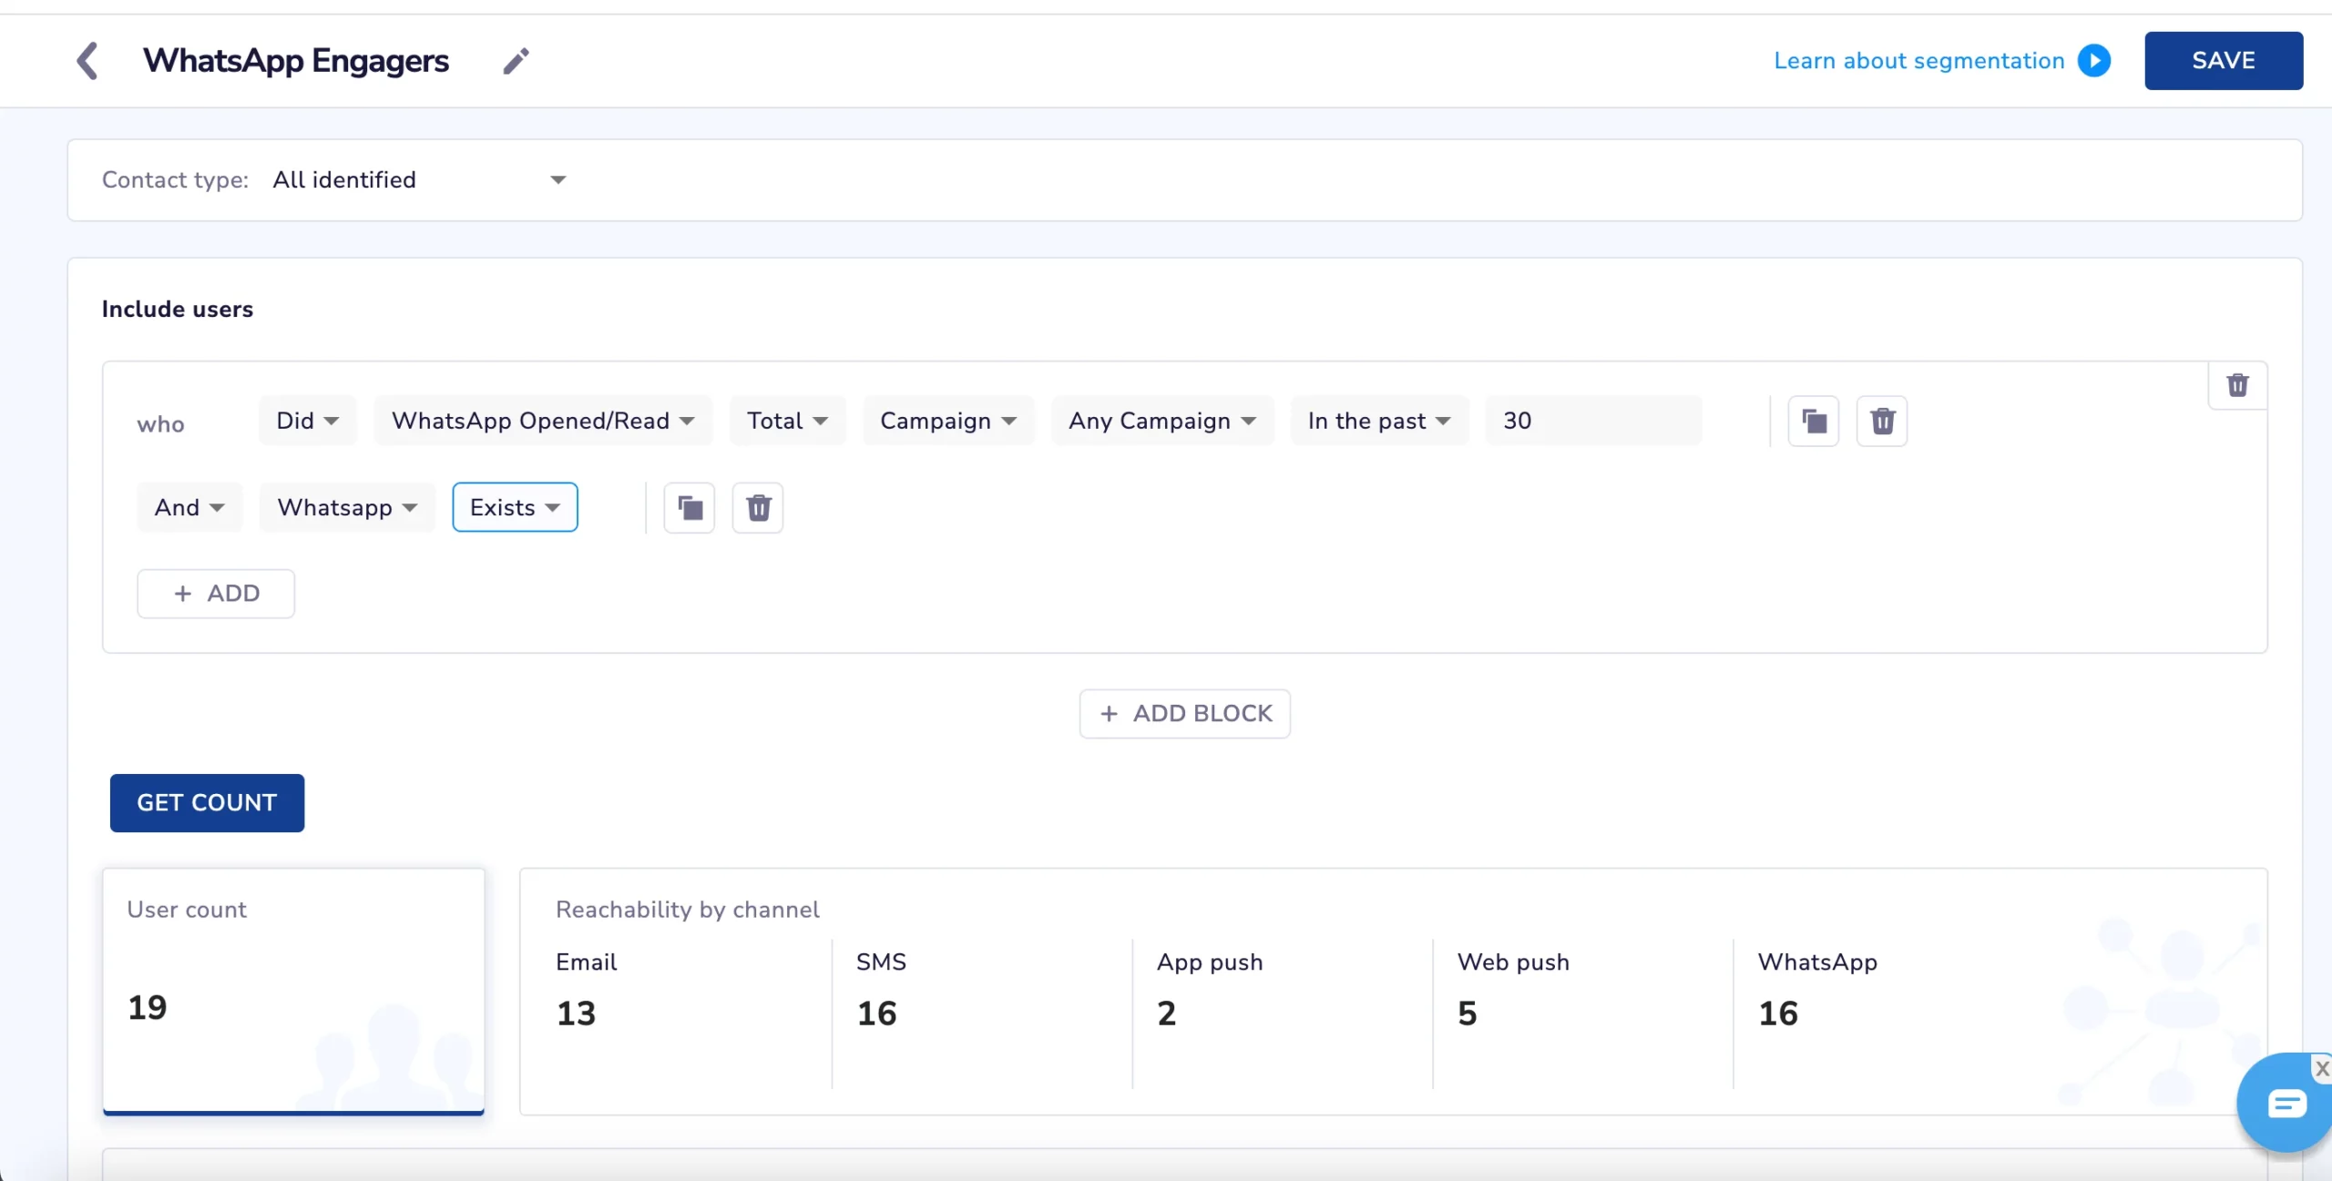The image size is (2332, 1181).
Task: Click the SAVE button
Action: pos(2223,61)
